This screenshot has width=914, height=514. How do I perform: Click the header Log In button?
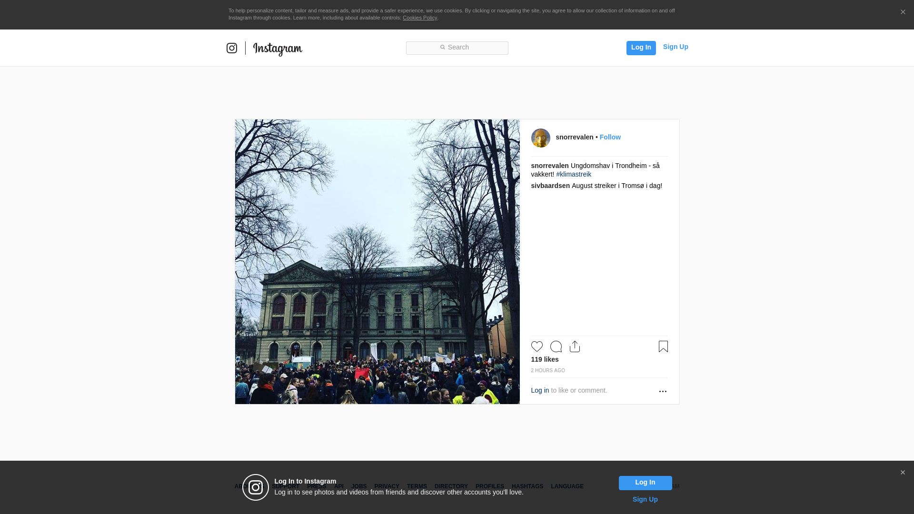pyautogui.click(x=641, y=48)
